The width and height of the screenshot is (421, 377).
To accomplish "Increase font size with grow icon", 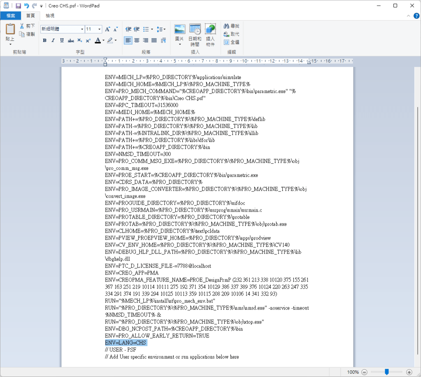I will pos(107,29).
